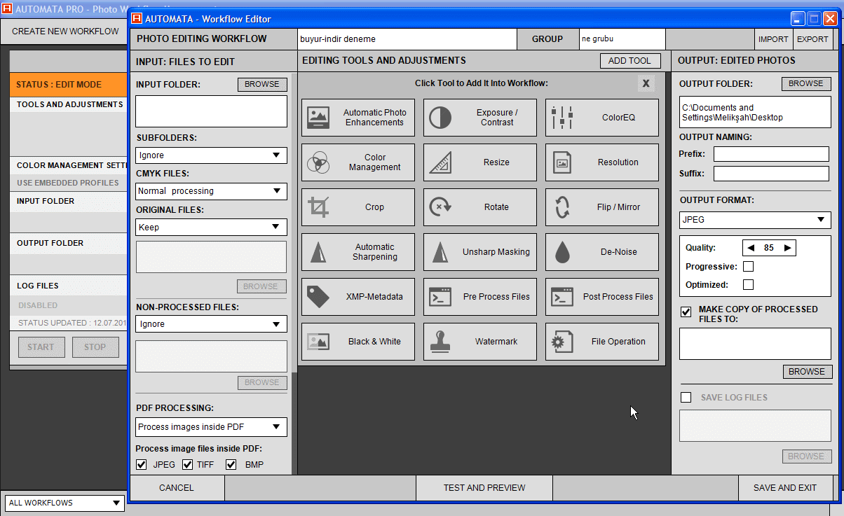844x516 pixels.
Task: Open the Non-Processed Files dropdown
Action: click(x=211, y=324)
